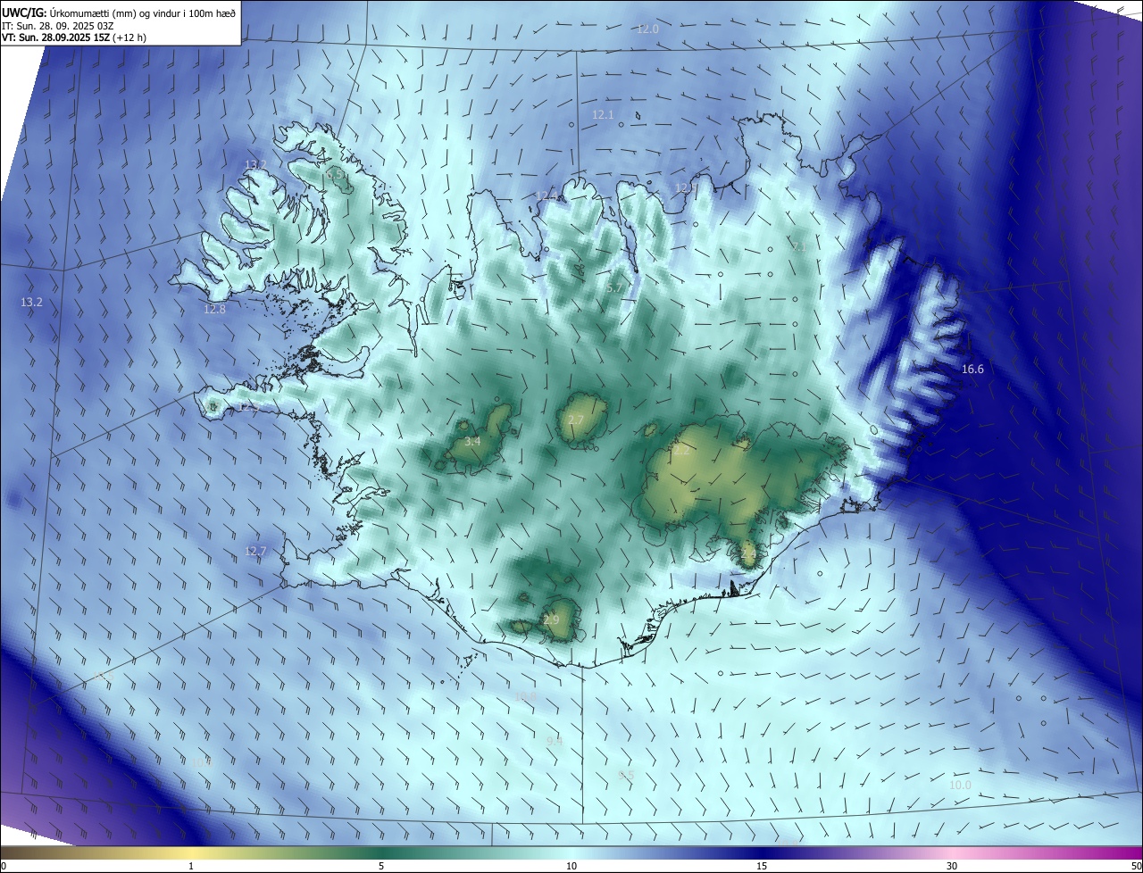Click the 12.1 value label in the northern ocean

click(x=603, y=114)
